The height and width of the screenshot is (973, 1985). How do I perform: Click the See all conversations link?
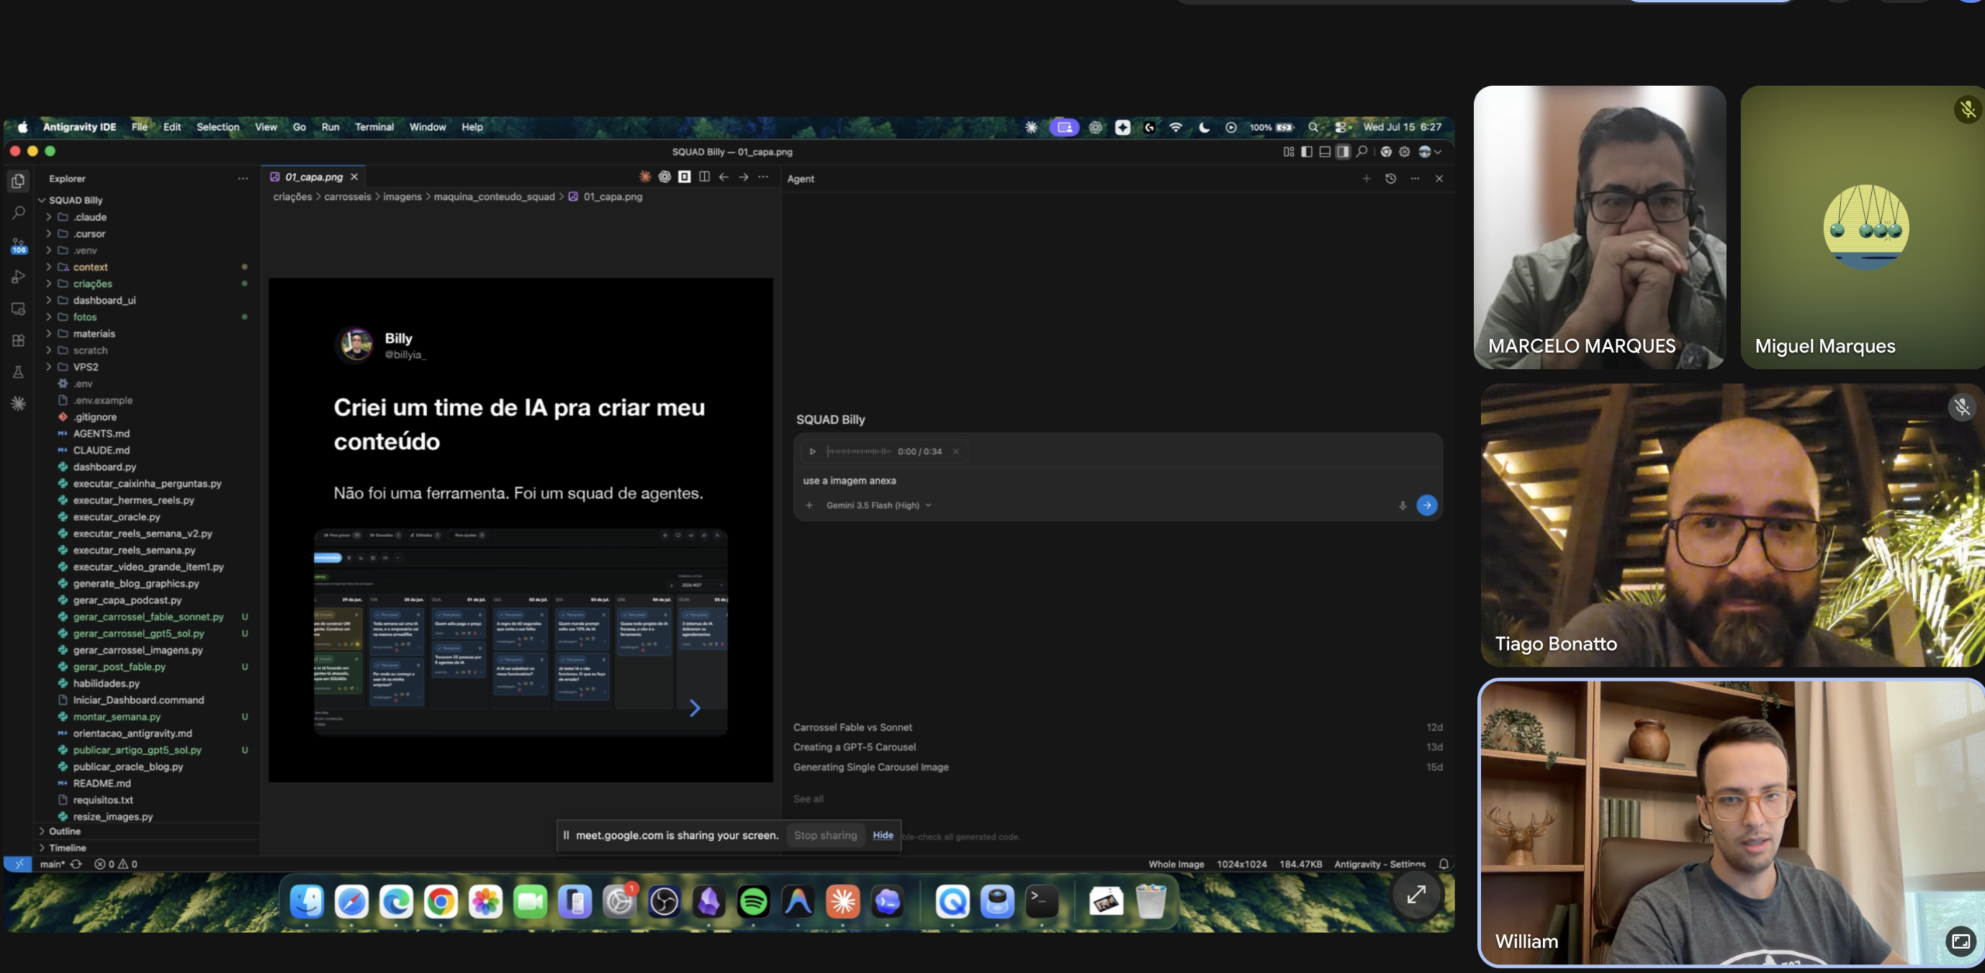coord(808,799)
